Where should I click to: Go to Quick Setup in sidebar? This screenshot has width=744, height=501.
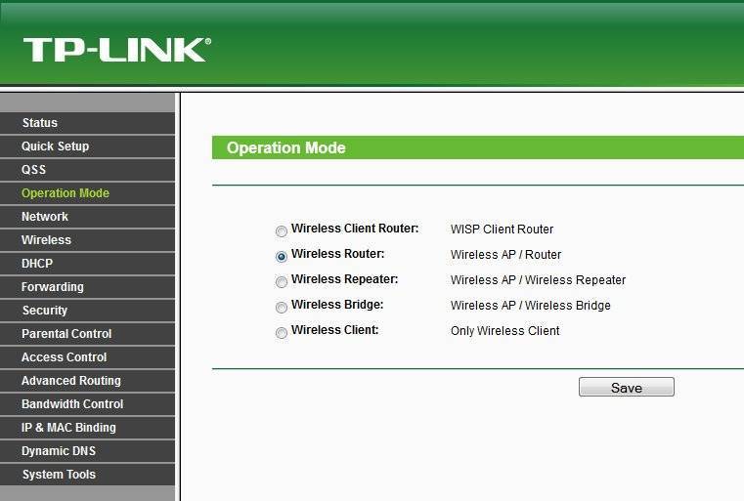[x=87, y=146]
